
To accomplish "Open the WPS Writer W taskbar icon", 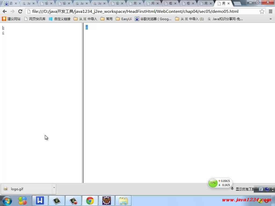I will tap(40, 201).
